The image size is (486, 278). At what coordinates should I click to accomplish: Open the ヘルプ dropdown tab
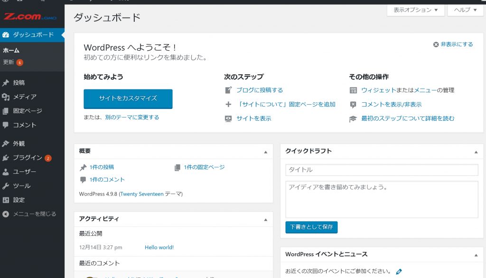[x=465, y=10]
